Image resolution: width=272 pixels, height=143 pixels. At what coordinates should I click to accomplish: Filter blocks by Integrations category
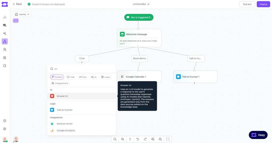(x=60, y=83)
